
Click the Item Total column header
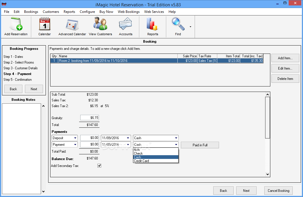[x=229, y=56]
